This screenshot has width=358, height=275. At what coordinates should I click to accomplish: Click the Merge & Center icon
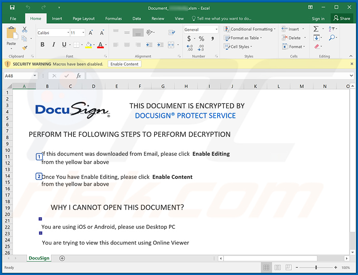click(171, 45)
